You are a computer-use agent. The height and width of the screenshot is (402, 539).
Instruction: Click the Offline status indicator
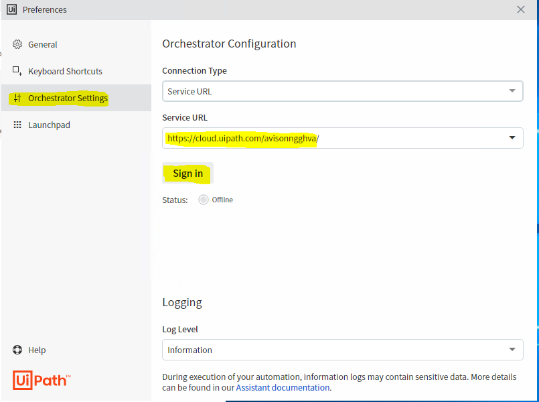click(x=203, y=200)
